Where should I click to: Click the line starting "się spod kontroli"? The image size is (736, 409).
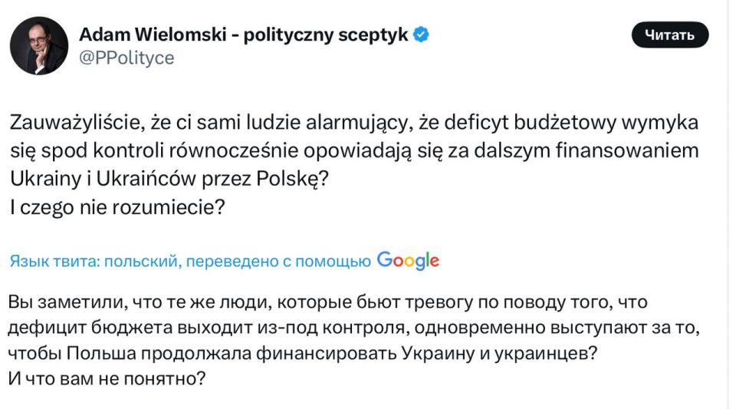[353, 150]
